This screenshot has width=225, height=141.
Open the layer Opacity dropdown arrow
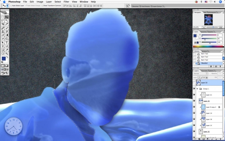(x=223, y=74)
